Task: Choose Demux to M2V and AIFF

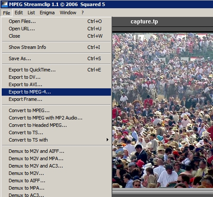Action: pyautogui.click(x=56, y=151)
